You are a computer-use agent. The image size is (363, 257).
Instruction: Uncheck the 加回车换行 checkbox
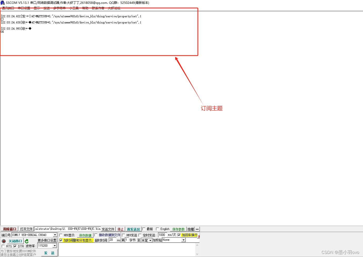[179, 235]
